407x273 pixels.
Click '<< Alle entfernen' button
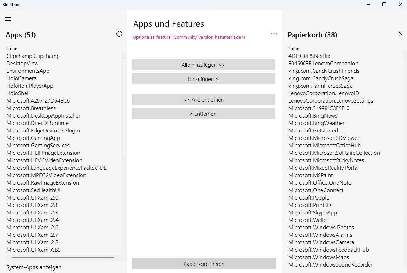click(203, 100)
